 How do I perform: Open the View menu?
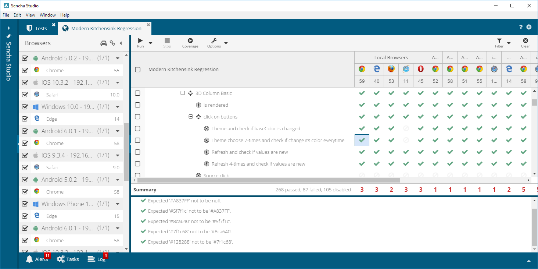point(31,15)
